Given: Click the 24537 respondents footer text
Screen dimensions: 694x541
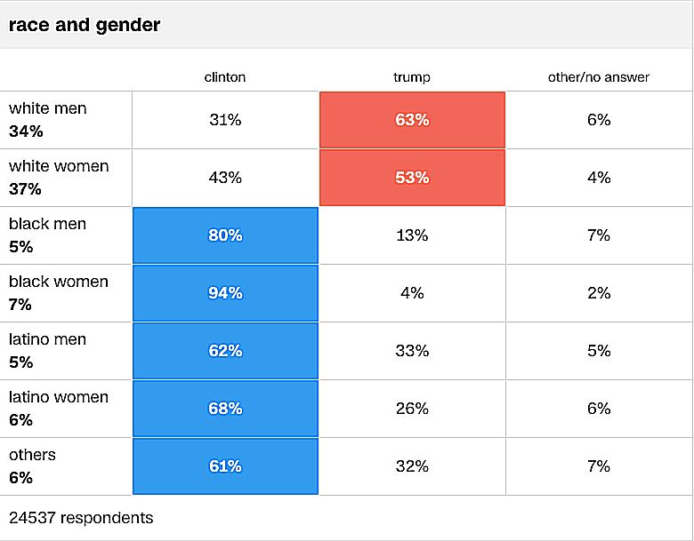Looking at the screenshot, I should 81,518.
